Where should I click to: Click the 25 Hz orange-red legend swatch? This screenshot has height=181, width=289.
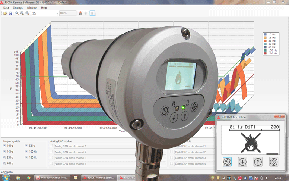click(265, 41)
